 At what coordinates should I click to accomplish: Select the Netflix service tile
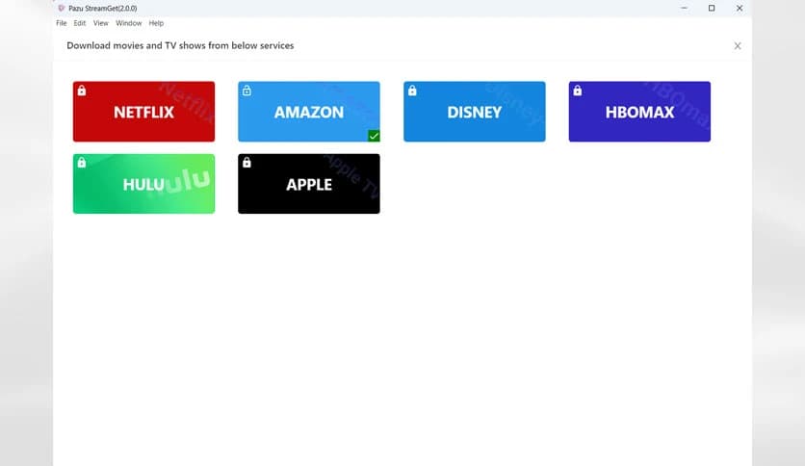143,112
